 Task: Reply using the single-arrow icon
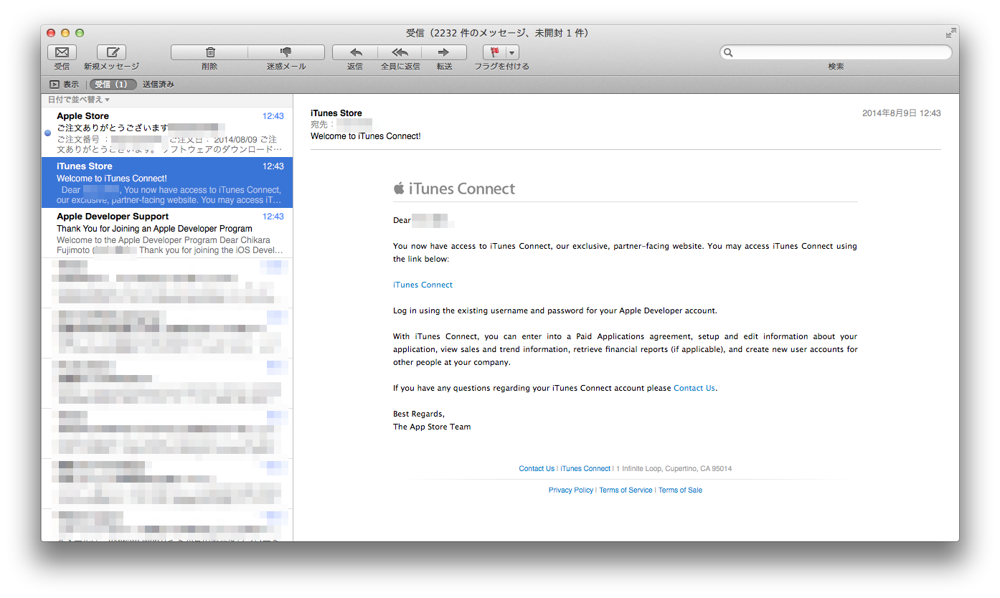click(355, 52)
